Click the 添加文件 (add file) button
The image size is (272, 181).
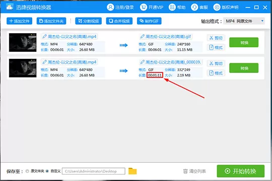[x=19, y=21]
